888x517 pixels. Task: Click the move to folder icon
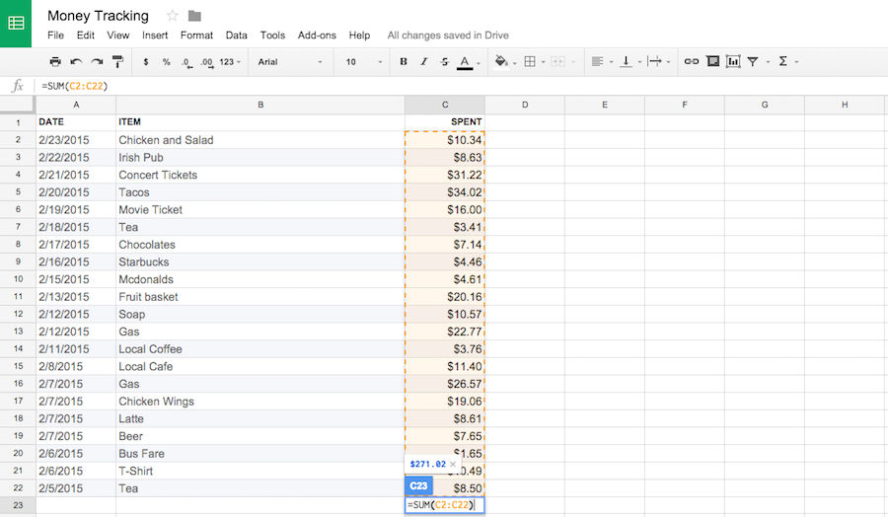coord(194,16)
